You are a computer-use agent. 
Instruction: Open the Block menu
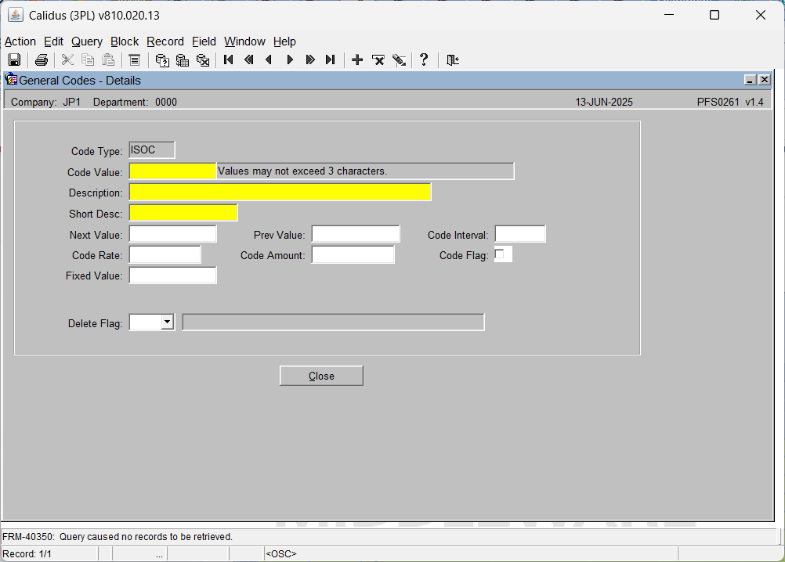[x=125, y=41]
